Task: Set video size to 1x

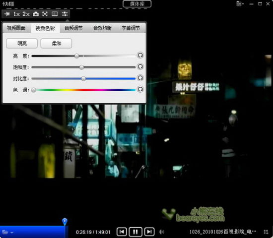Action: (16, 14)
